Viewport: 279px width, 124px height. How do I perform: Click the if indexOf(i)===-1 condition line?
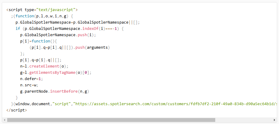click(69, 29)
